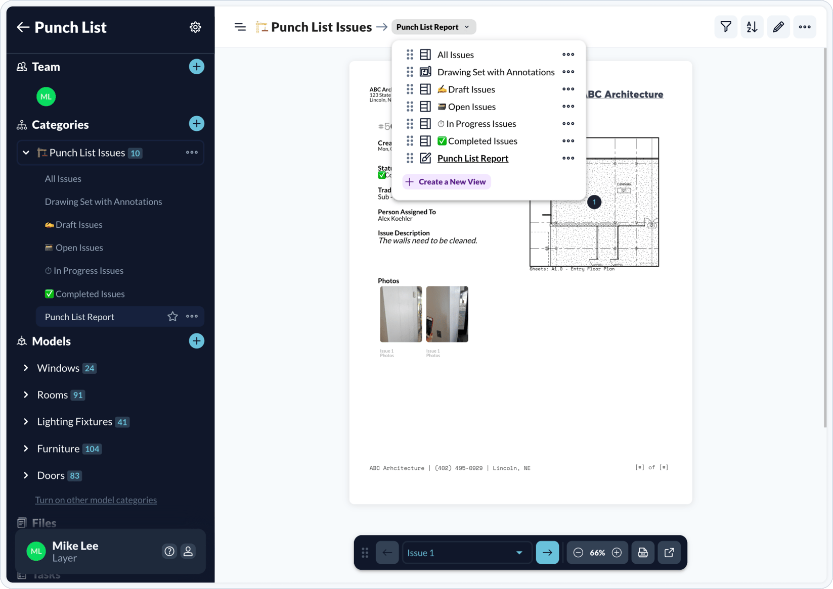This screenshot has height=589, width=833.
Task: Open options for Drawing Set with Annotations
Action: coord(568,72)
